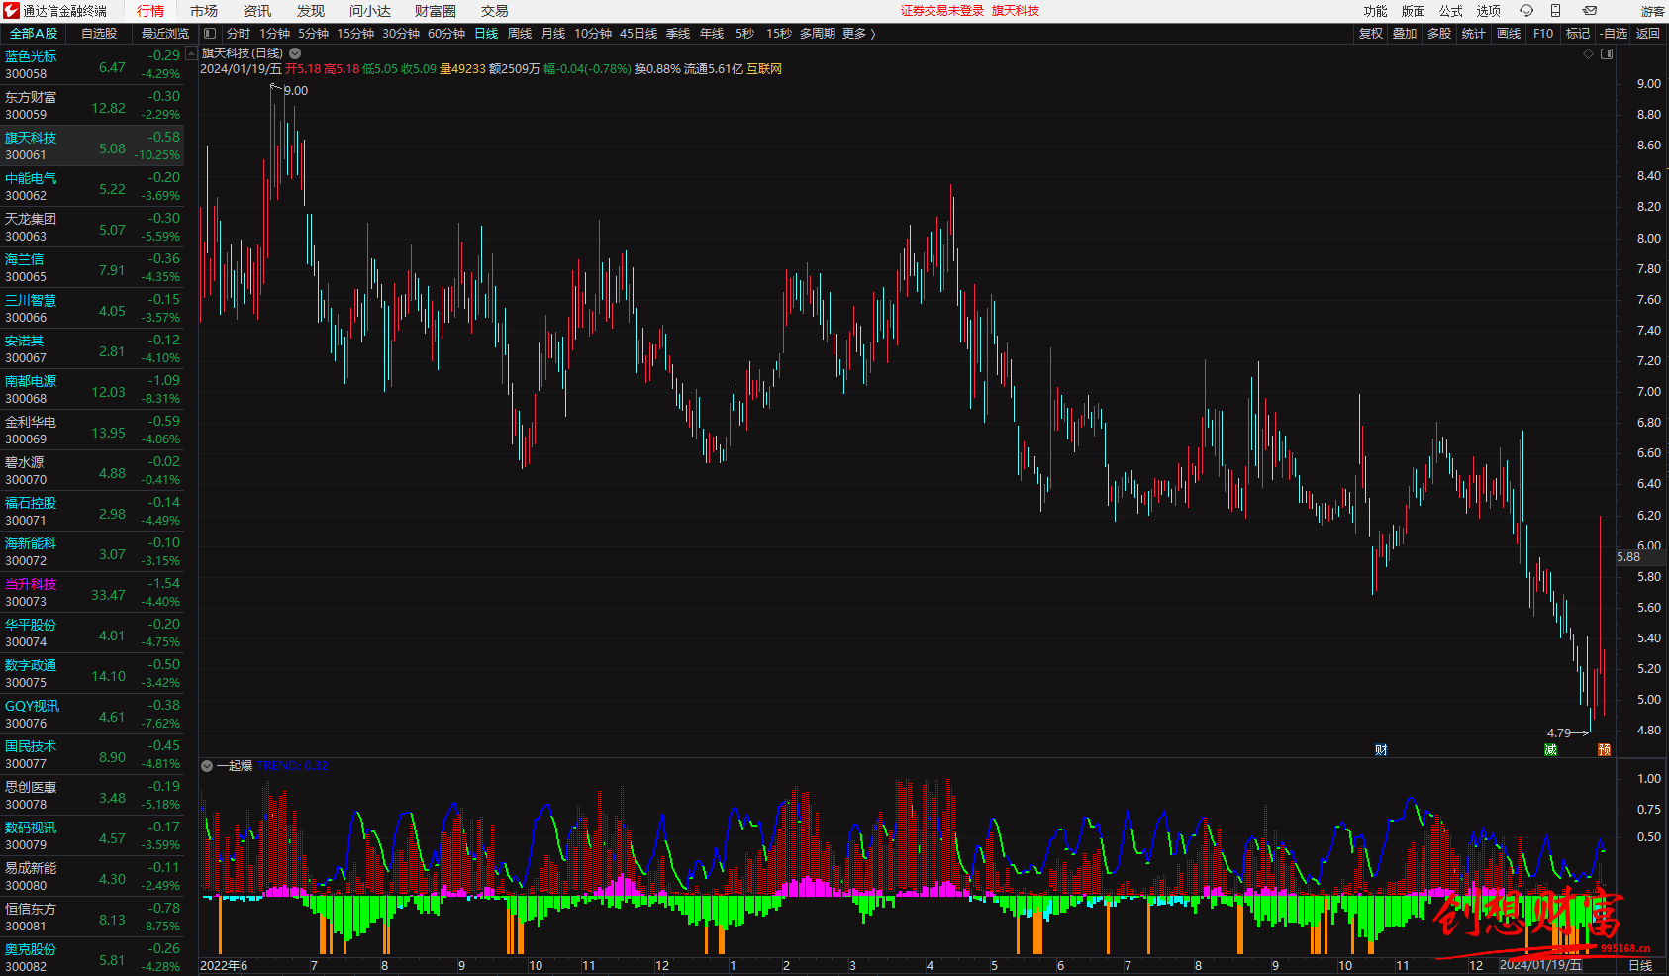Open the 问小达 menu
The image size is (1669, 976).
(370, 11)
